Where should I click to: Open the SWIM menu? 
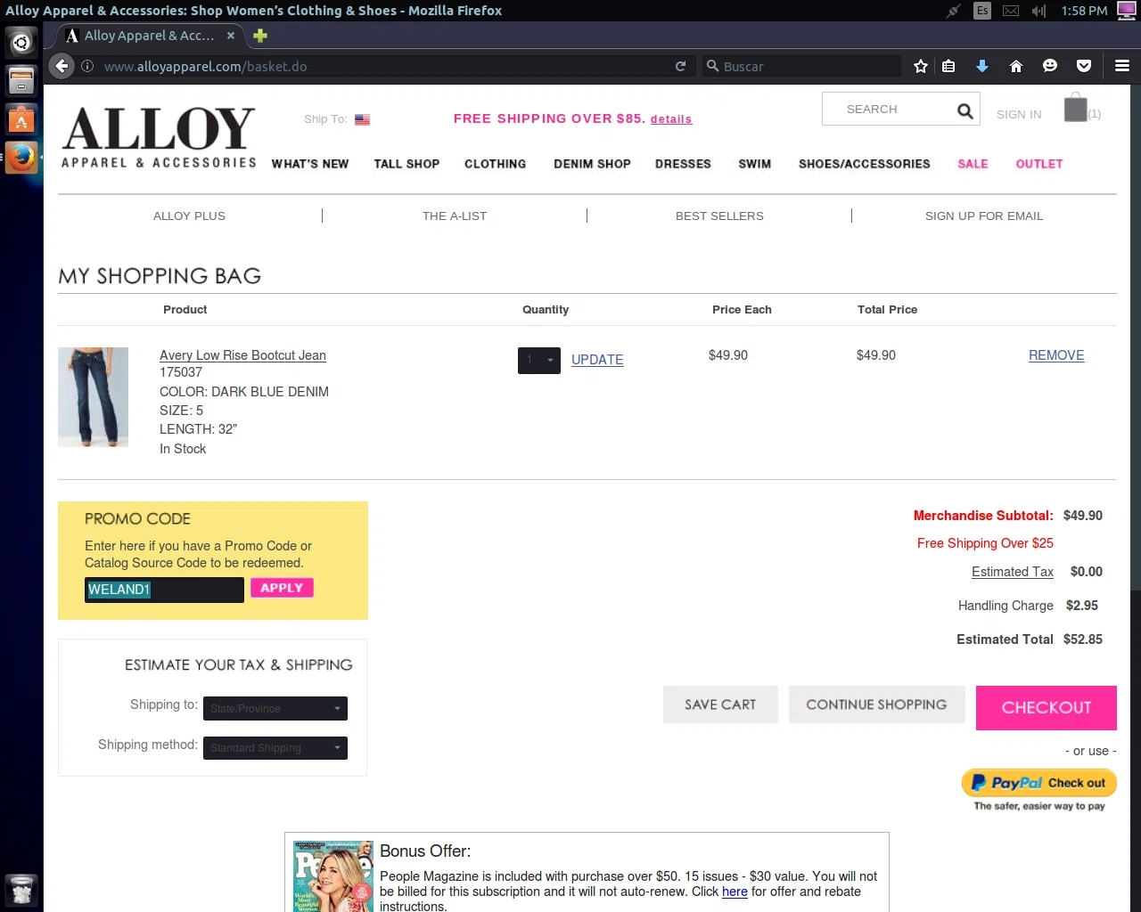(754, 164)
